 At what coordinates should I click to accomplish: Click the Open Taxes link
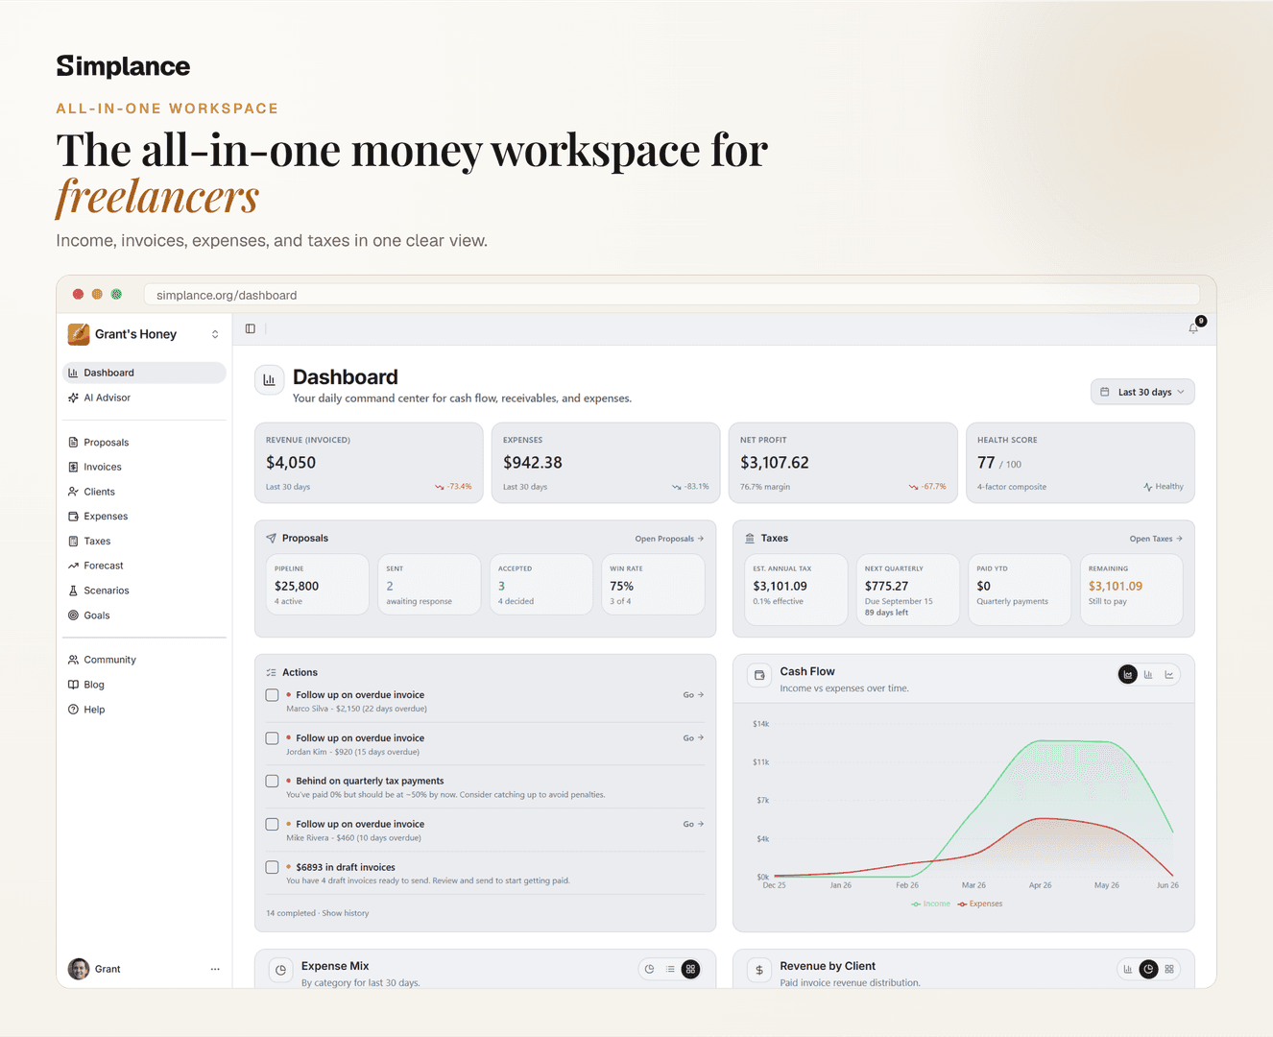point(1156,539)
